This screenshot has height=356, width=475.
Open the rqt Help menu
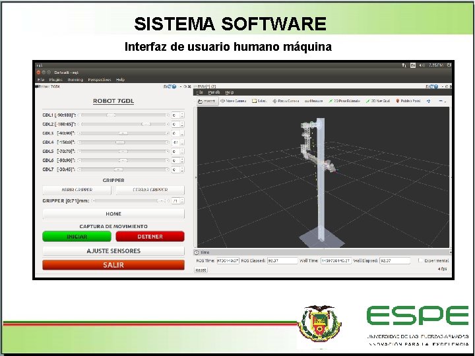coord(120,80)
